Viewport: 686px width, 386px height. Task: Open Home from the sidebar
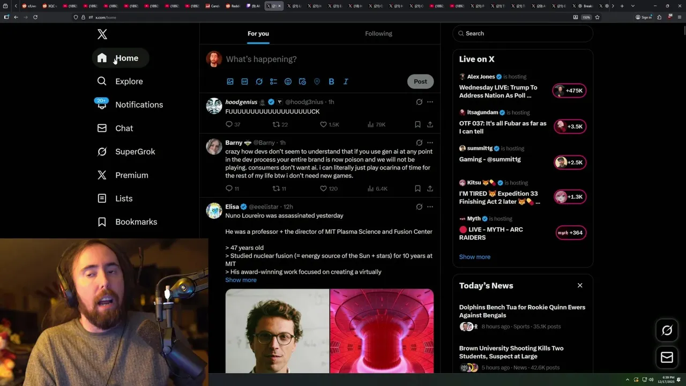(x=121, y=58)
